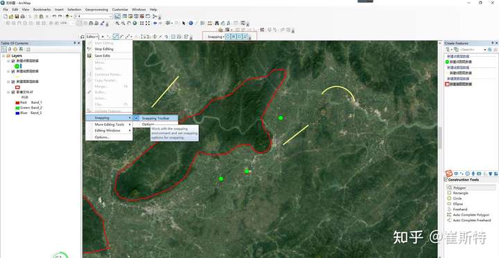Click the Sogou input method icon
499x258 pixels.
tap(448, 174)
